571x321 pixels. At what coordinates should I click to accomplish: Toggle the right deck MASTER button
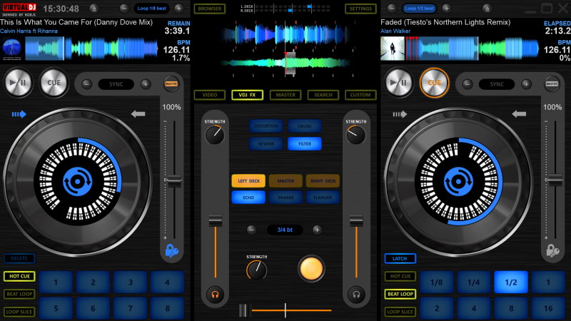[x=552, y=84]
